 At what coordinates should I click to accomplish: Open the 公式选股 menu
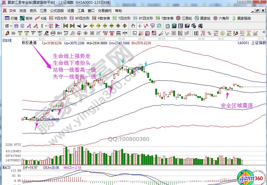(57, 11)
